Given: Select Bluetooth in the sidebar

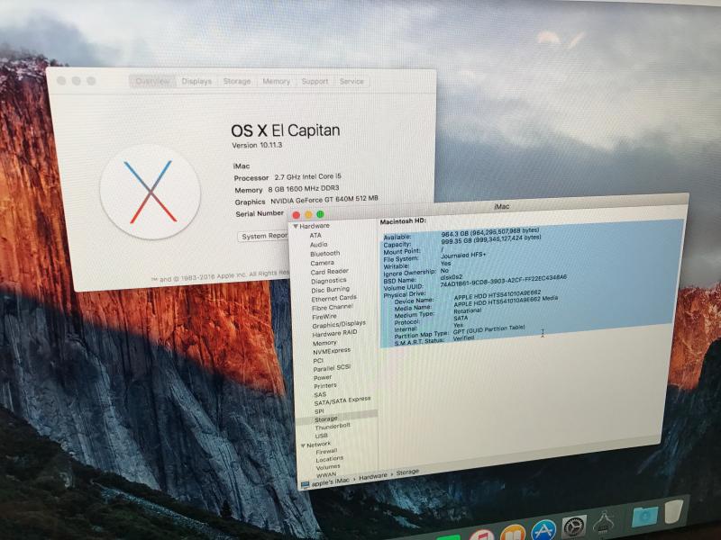Looking at the screenshot, I should tap(325, 254).
